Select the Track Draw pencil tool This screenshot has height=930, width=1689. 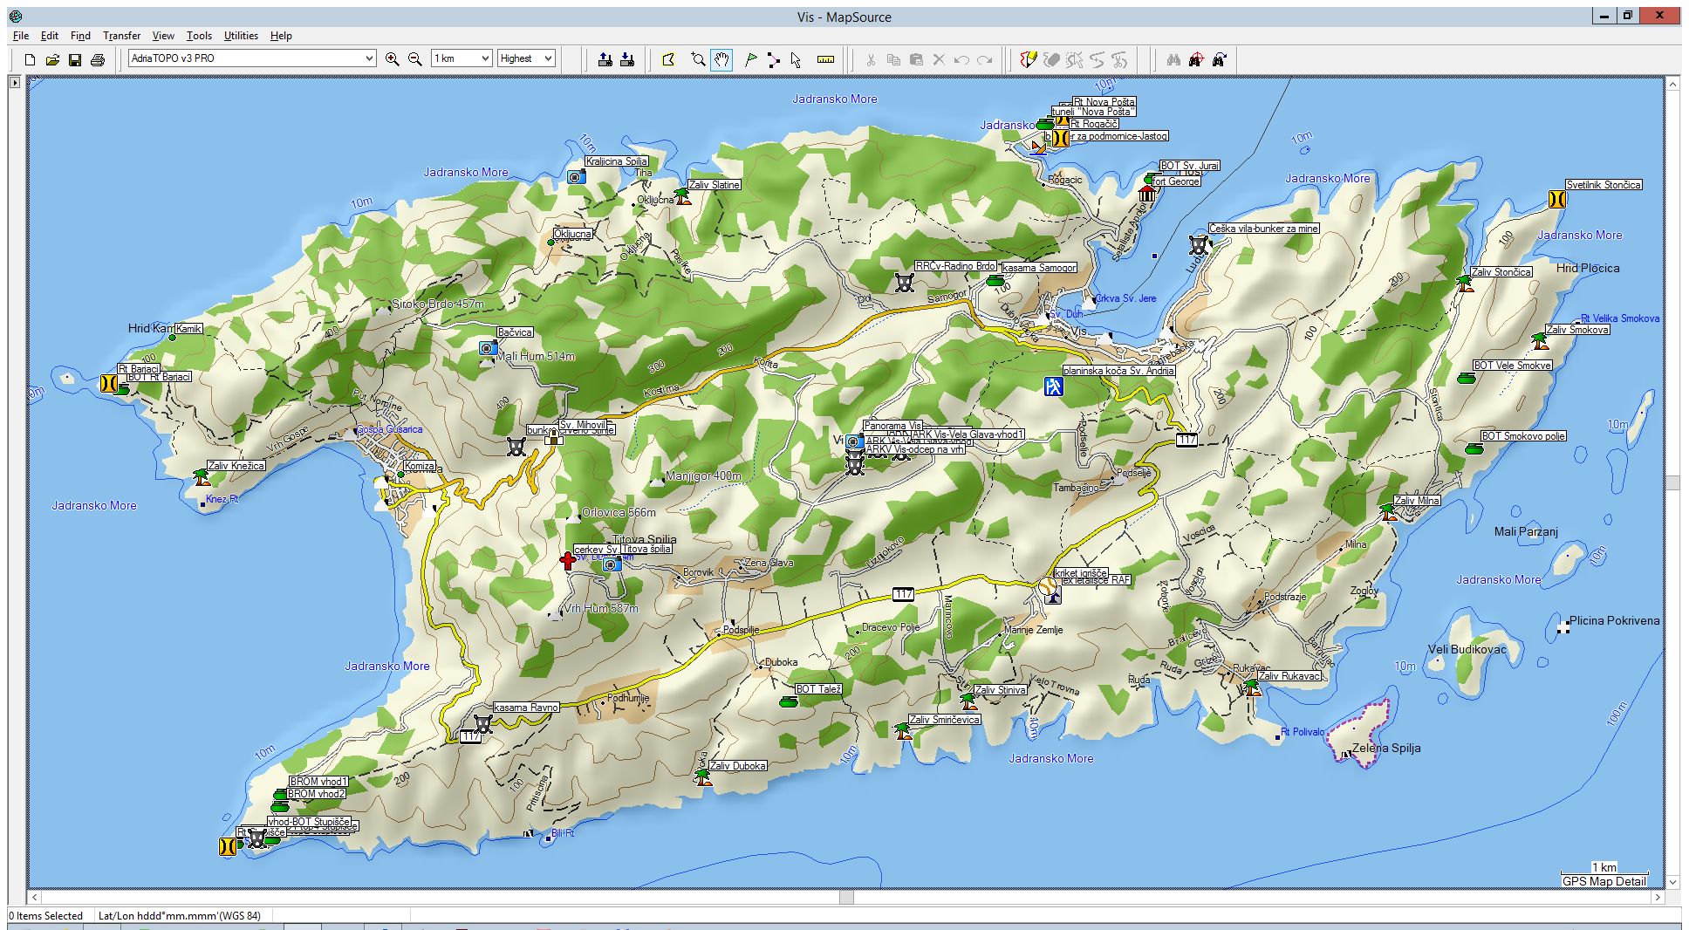1029,59
